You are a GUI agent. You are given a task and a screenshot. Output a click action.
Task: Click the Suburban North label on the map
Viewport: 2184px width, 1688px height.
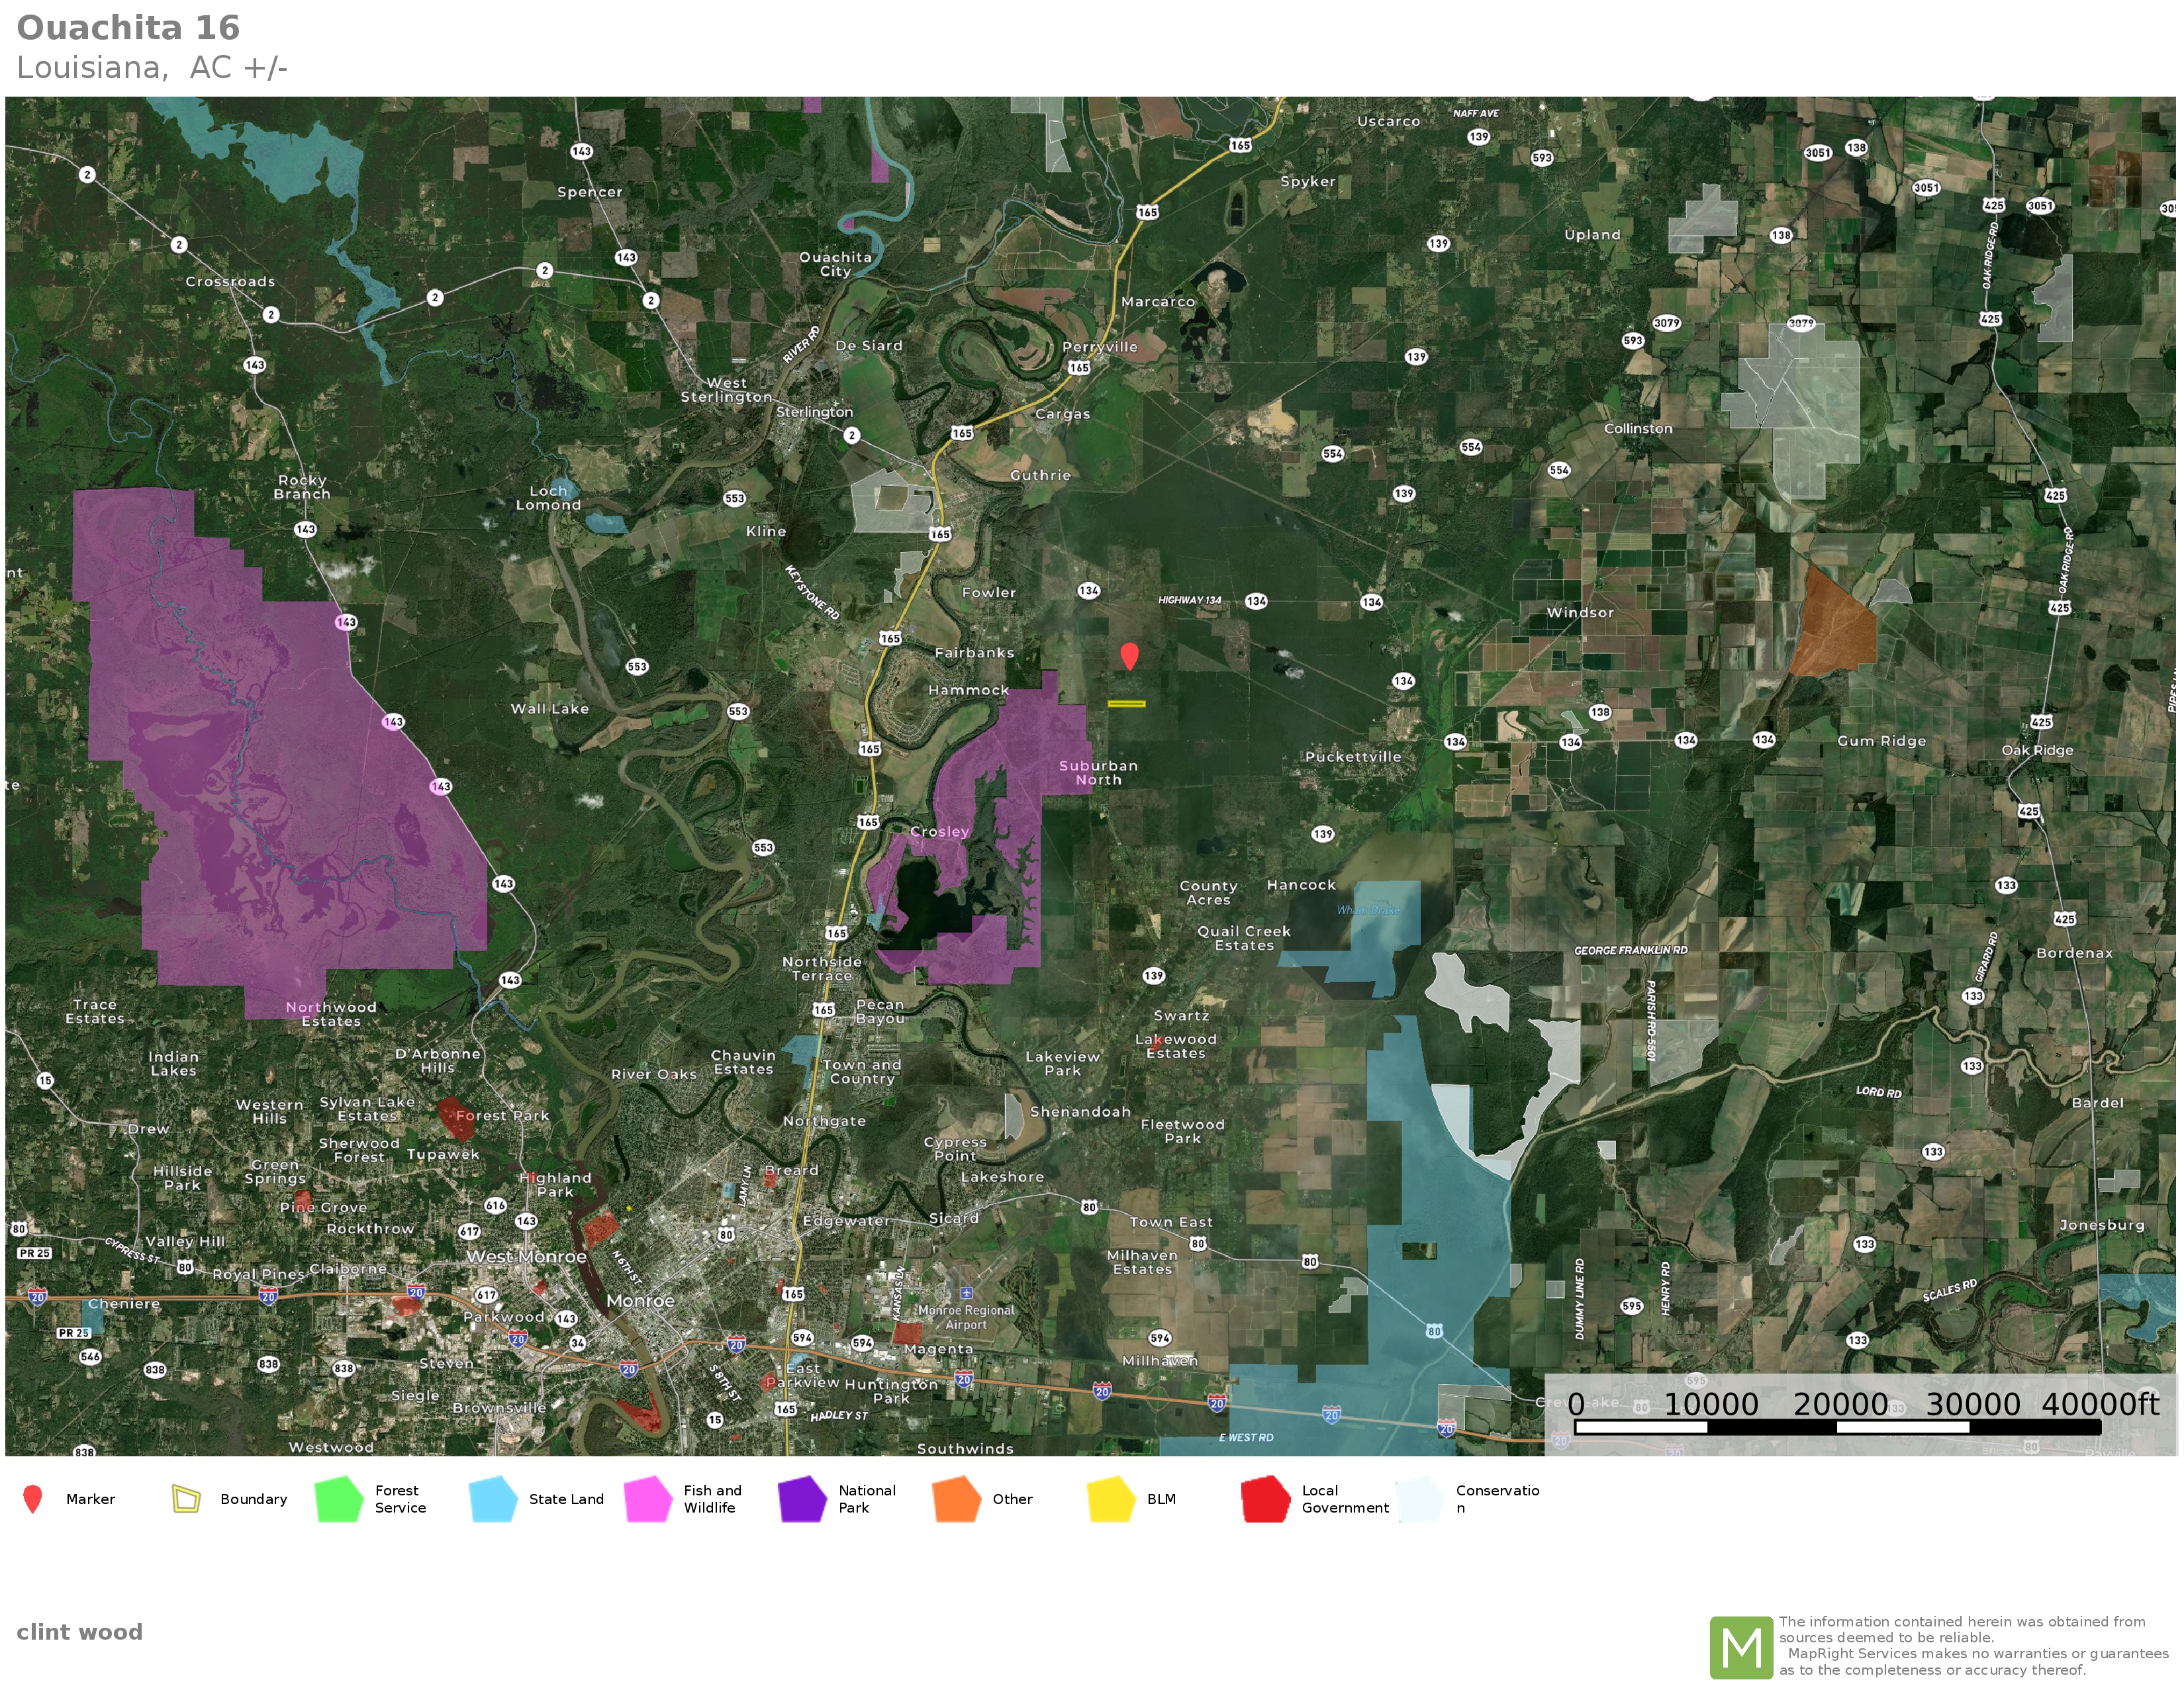point(1098,772)
